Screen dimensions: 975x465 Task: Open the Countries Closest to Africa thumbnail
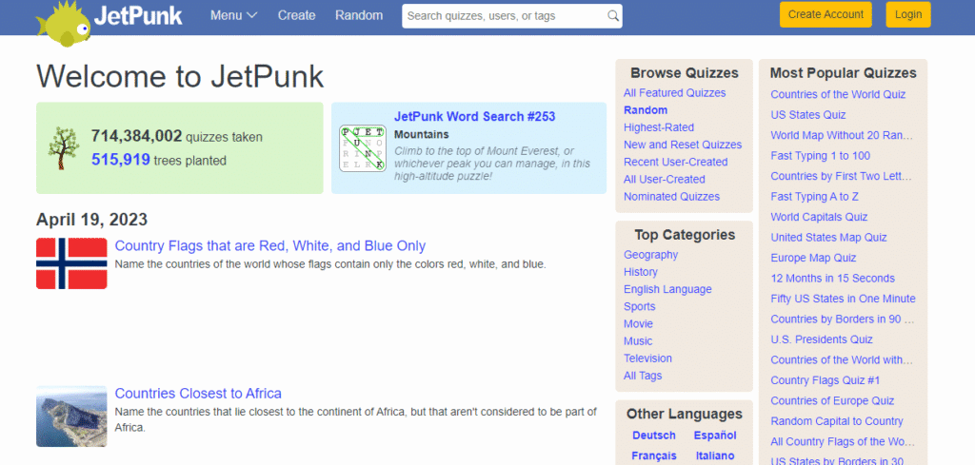click(71, 416)
